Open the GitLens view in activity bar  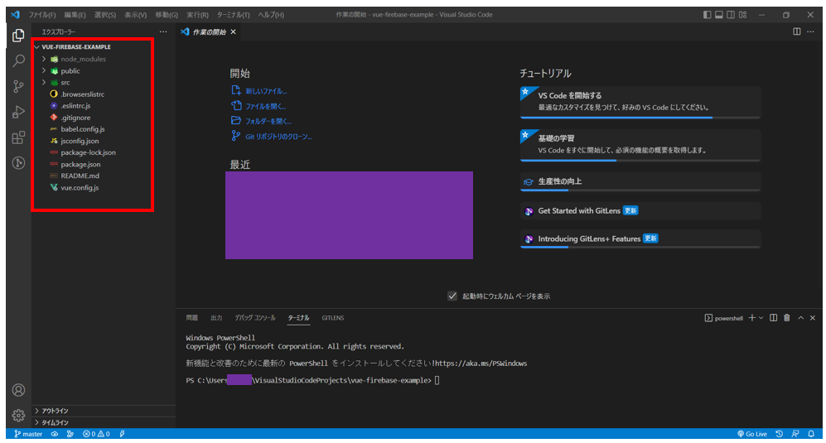18,163
